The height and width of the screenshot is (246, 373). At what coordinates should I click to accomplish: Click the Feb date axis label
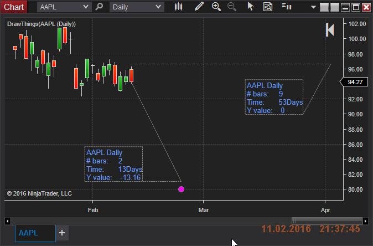[x=93, y=210]
